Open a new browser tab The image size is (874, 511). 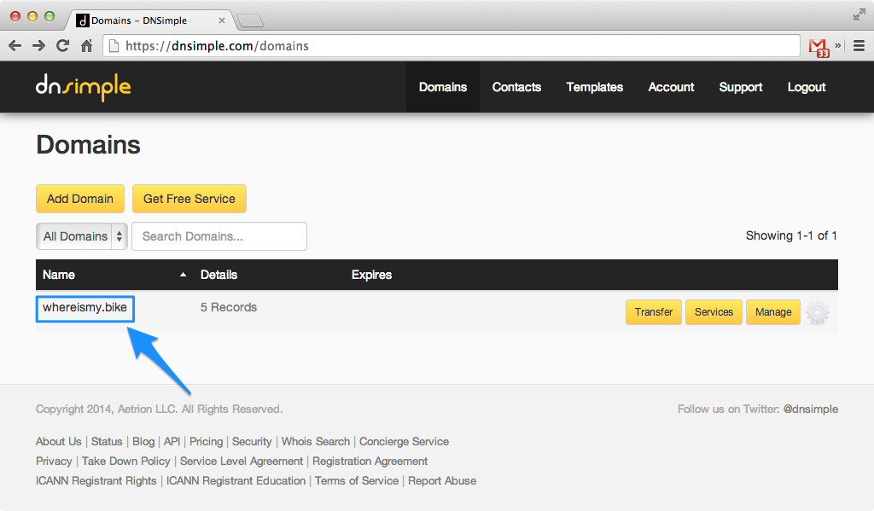(x=249, y=21)
